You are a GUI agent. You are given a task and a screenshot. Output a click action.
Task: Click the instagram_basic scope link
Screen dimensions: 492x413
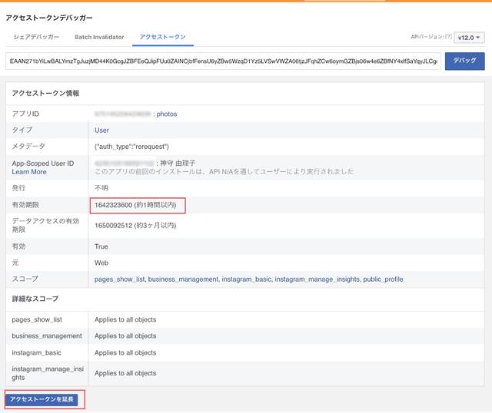[247, 279]
